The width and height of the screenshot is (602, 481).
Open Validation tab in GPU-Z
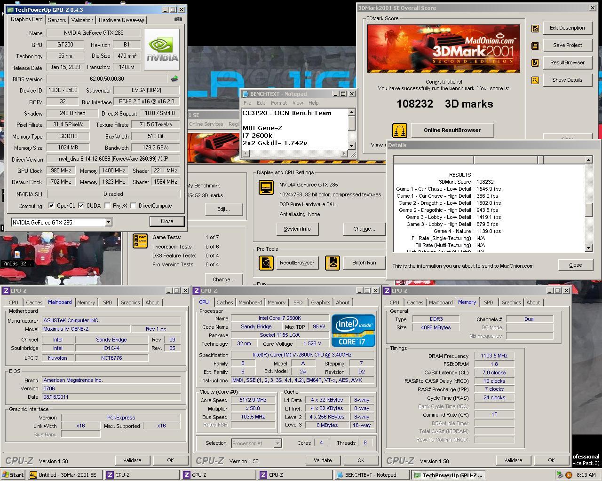tap(82, 20)
